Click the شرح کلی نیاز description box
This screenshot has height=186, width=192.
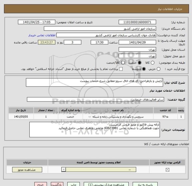tap(94, 82)
